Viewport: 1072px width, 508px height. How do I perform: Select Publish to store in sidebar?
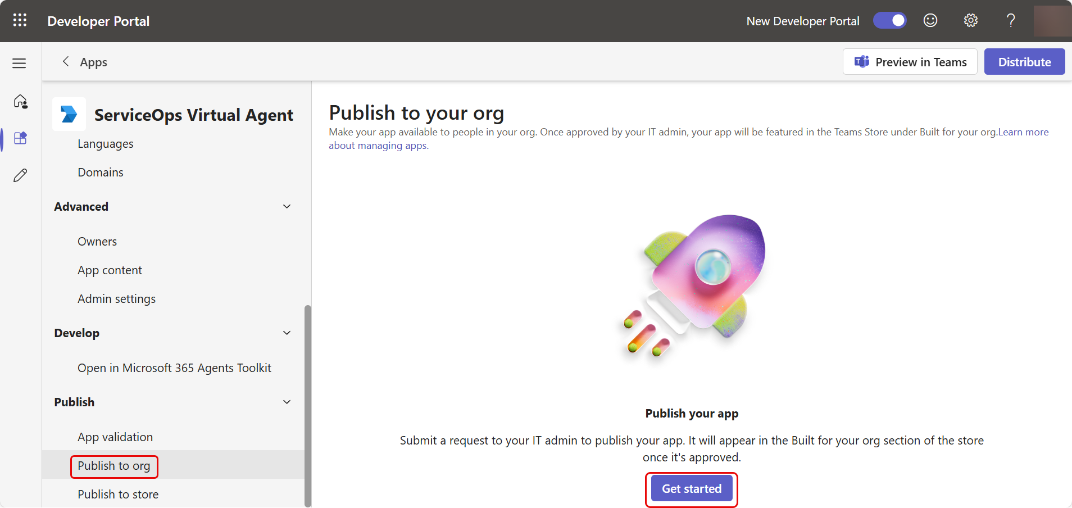(x=118, y=495)
